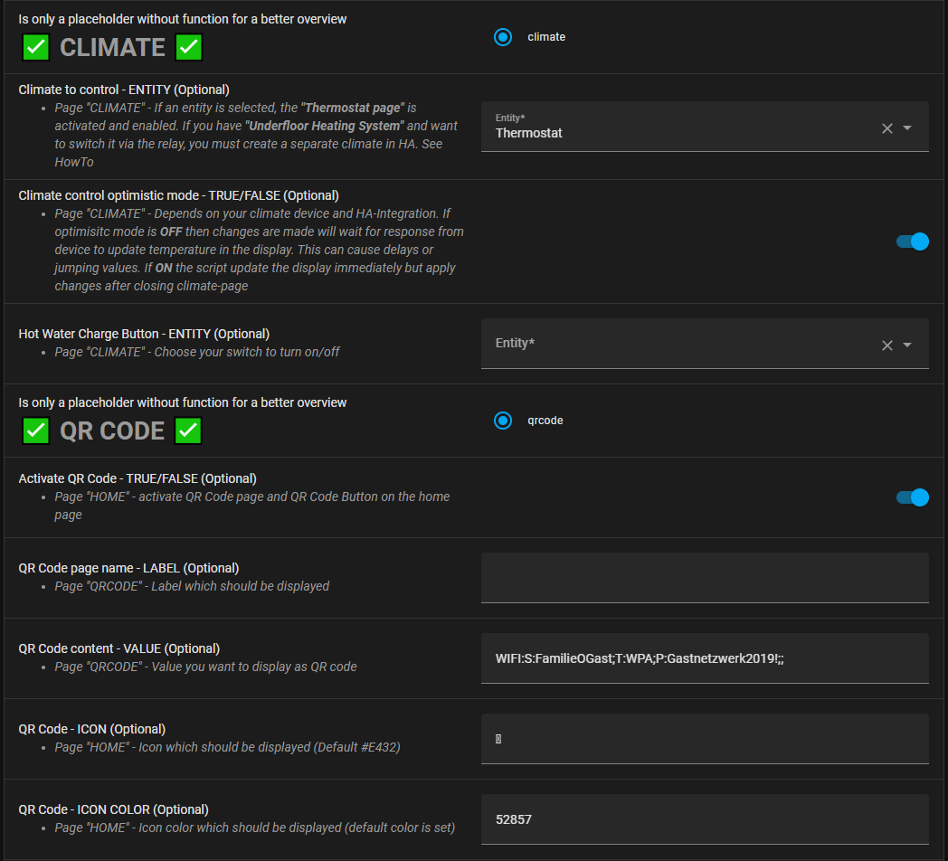Expand the Thermostat entity dropdown arrow
The width and height of the screenshot is (948, 861).
point(907,128)
